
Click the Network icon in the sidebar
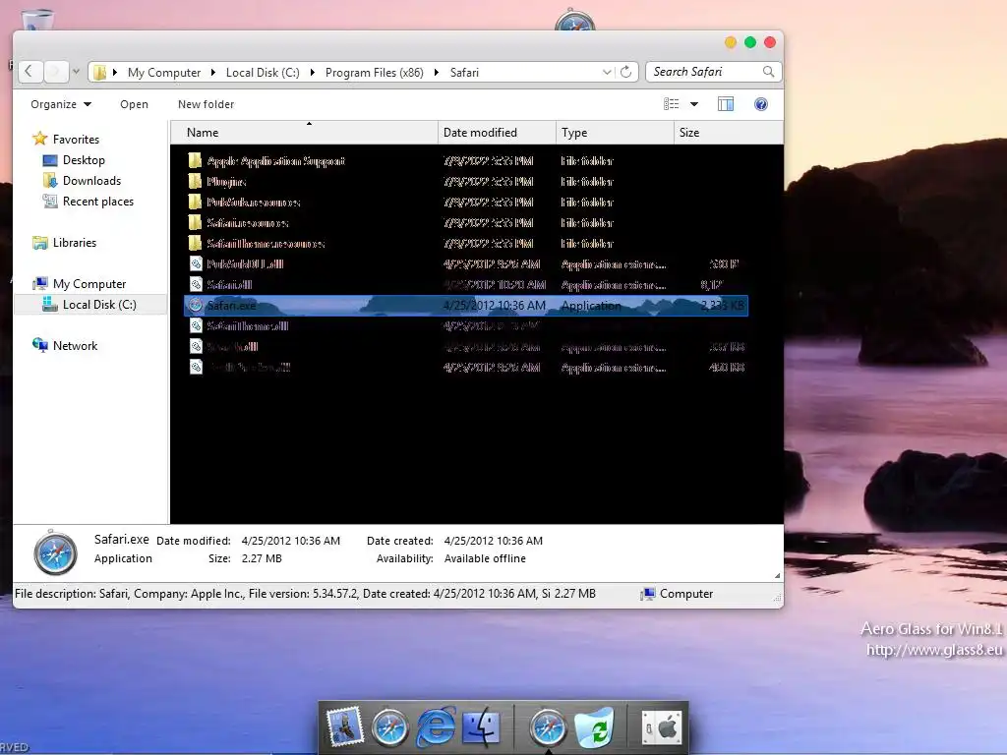click(x=39, y=345)
